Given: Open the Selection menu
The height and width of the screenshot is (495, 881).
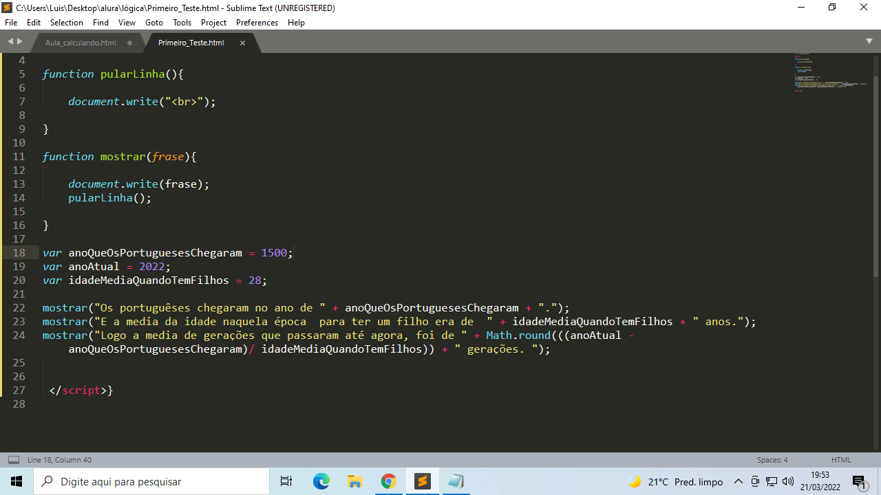Looking at the screenshot, I should coord(67,22).
